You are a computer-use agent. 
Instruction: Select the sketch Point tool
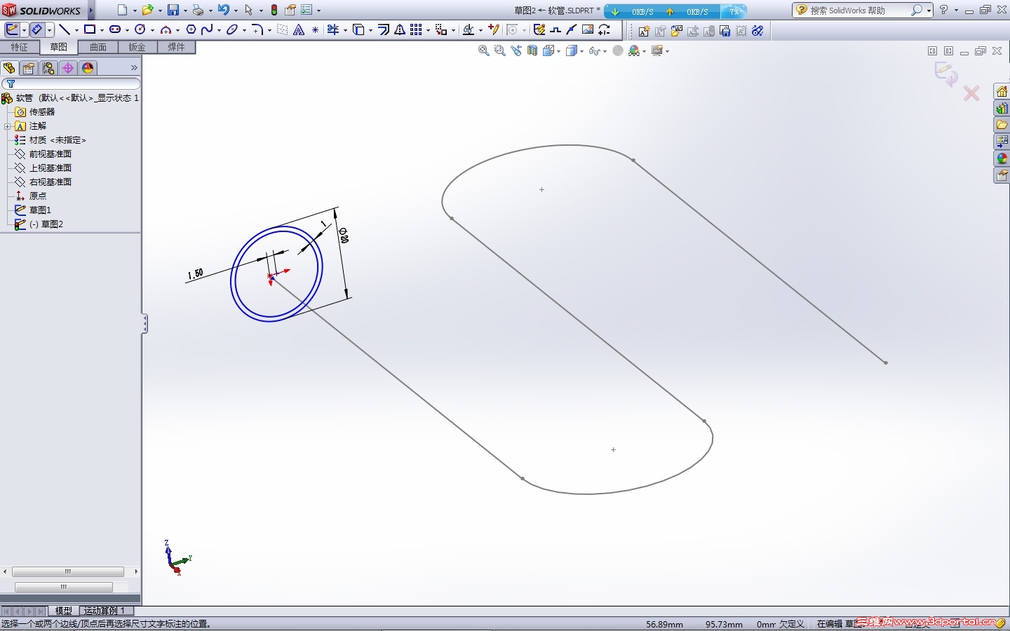pos(315,30)
